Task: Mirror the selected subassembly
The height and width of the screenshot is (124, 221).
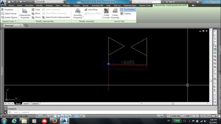Action: click(x=36, y=17)
